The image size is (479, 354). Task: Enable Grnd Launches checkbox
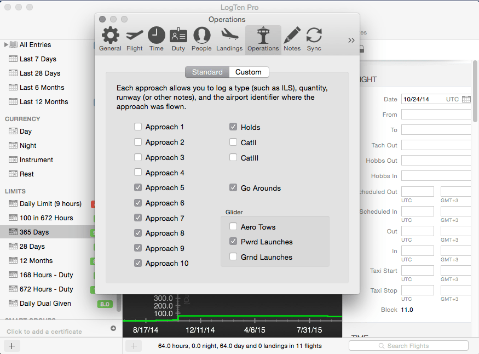pos(233,257)
